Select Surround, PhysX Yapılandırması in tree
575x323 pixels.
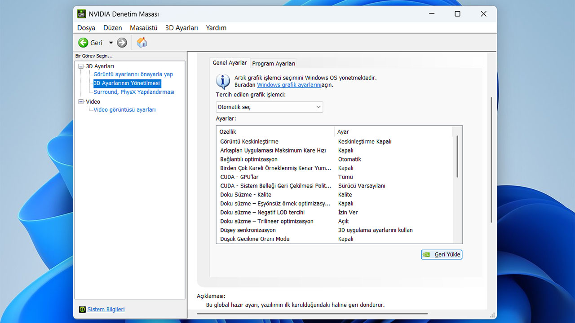(133, 92)
